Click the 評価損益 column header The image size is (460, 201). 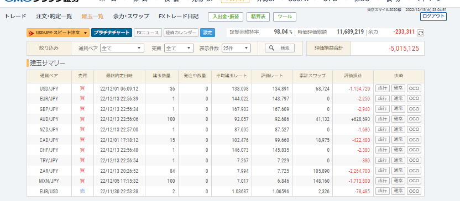[x=353, y=76]
